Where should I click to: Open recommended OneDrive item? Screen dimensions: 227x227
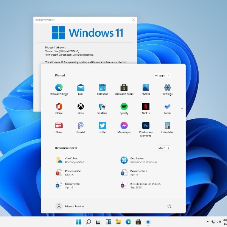[70, 160]
